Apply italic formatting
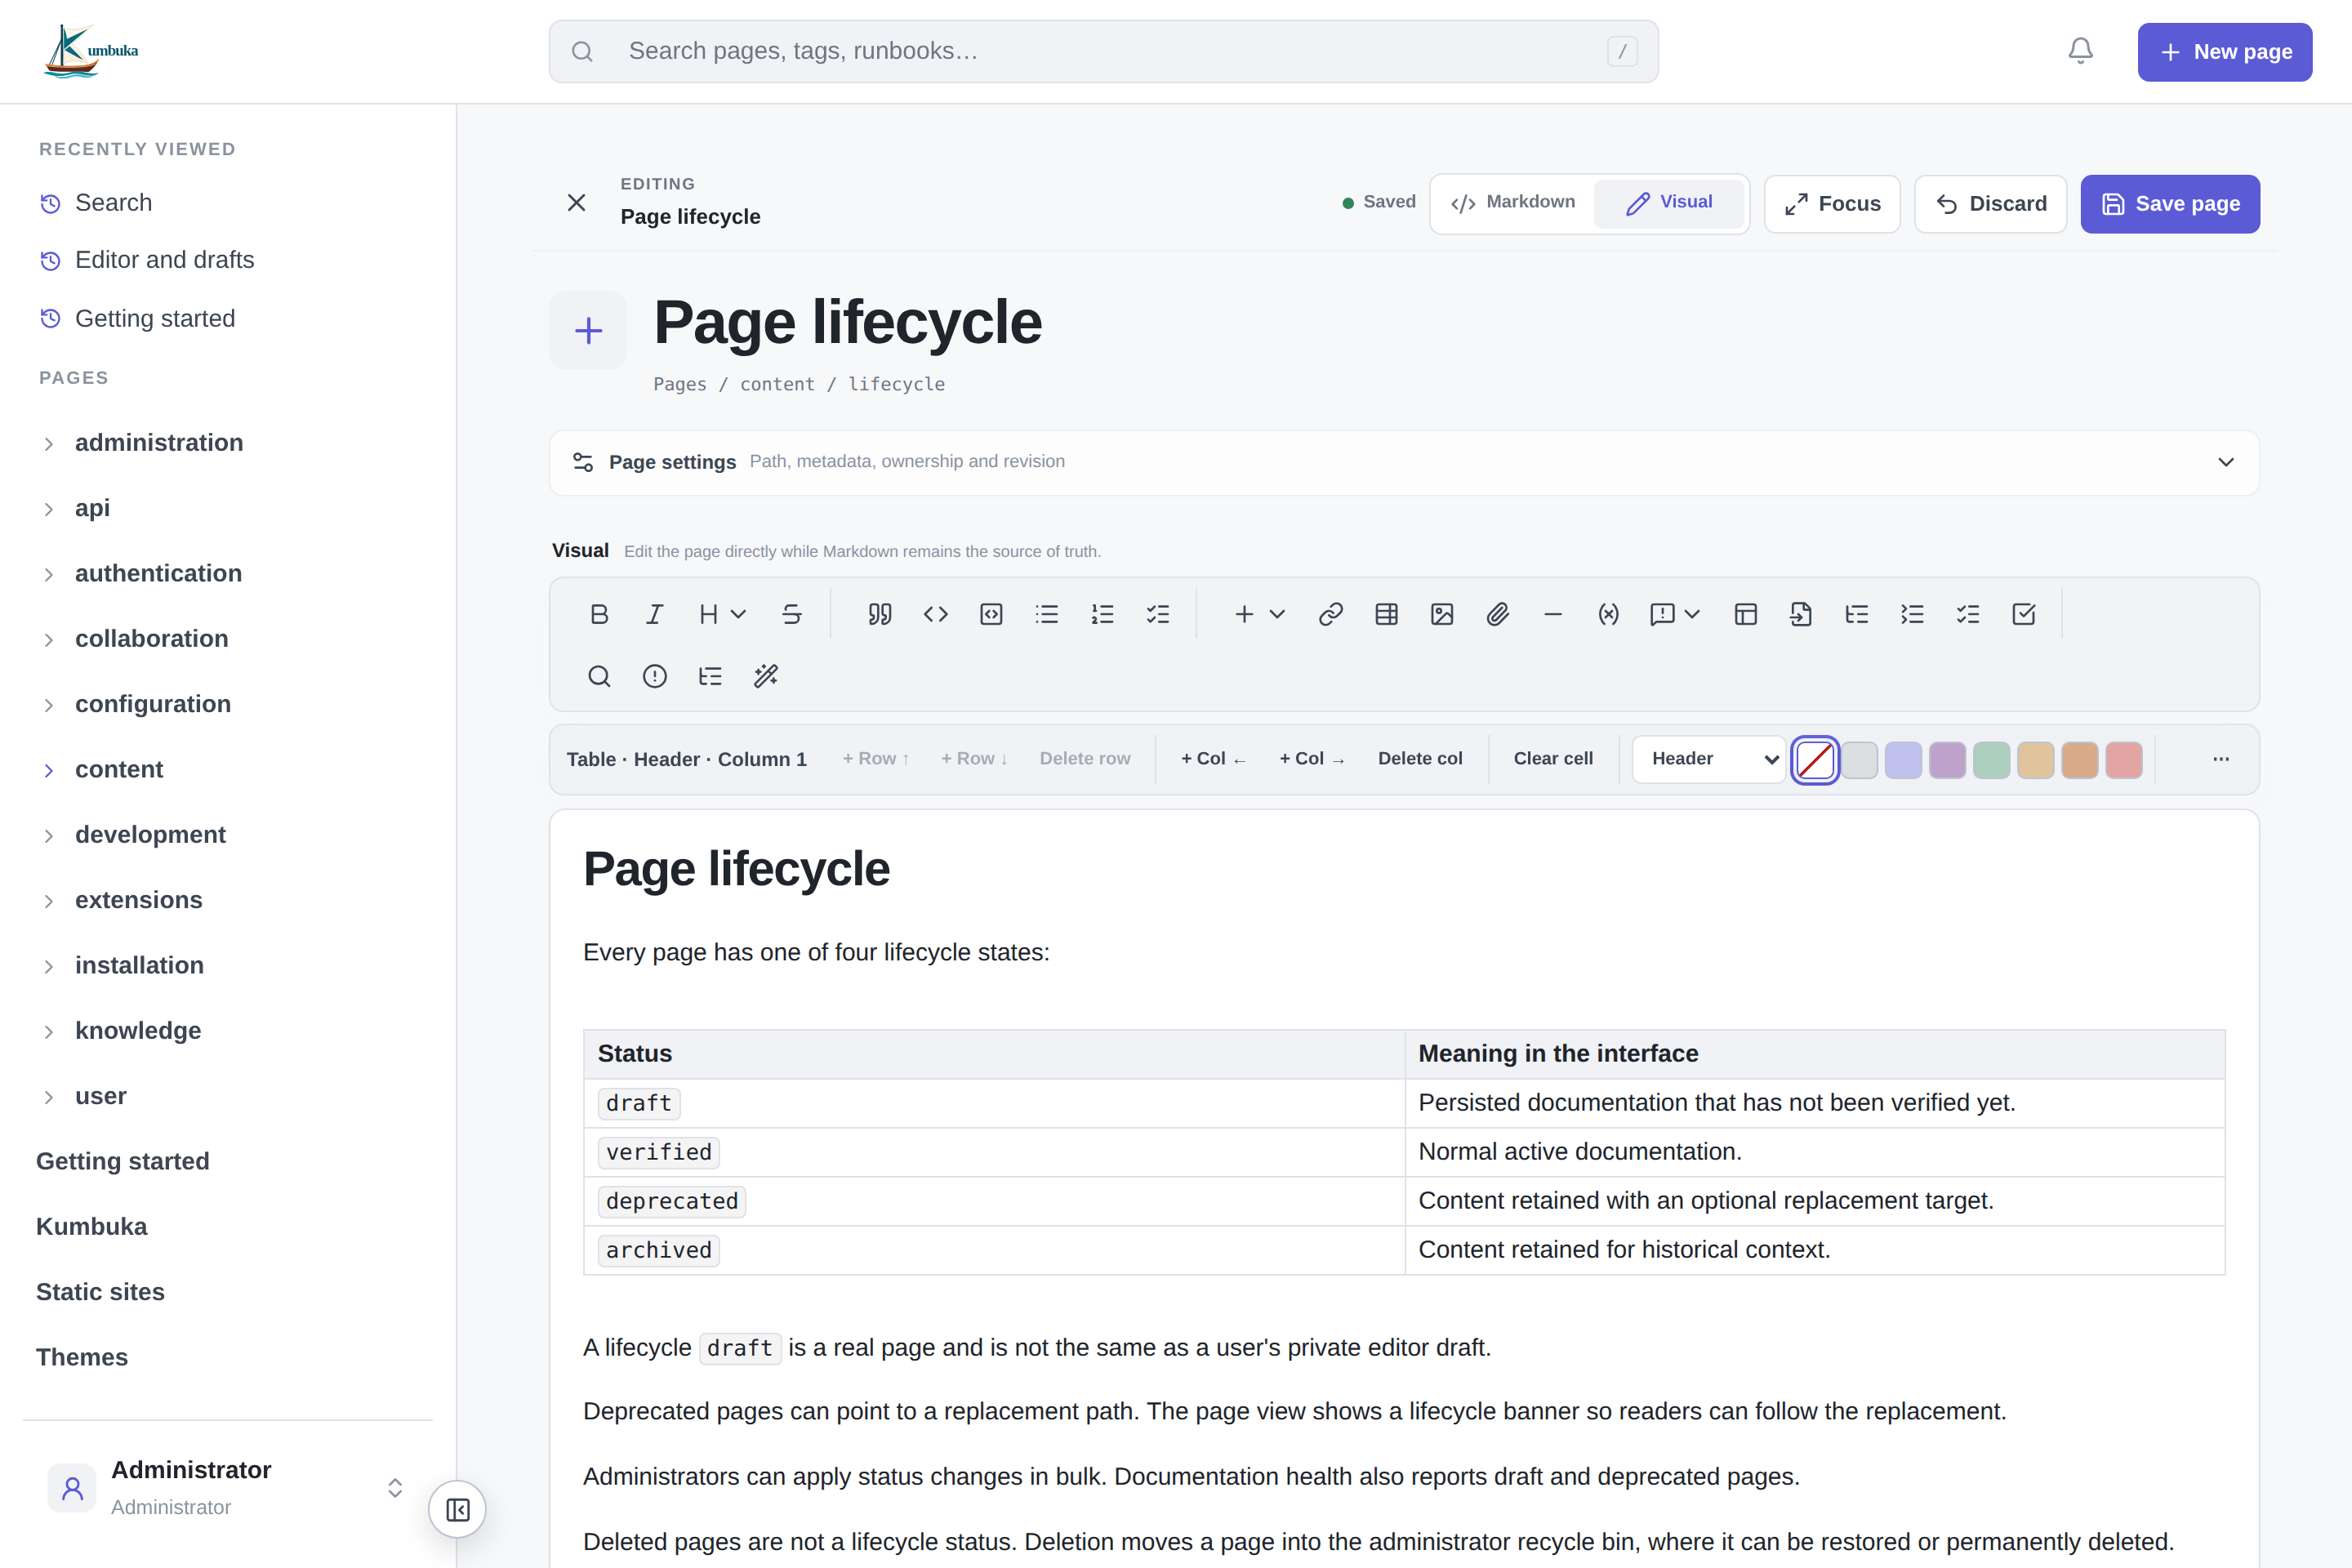The width and height of the screenshot is (2352, 1568). (654, 614)
